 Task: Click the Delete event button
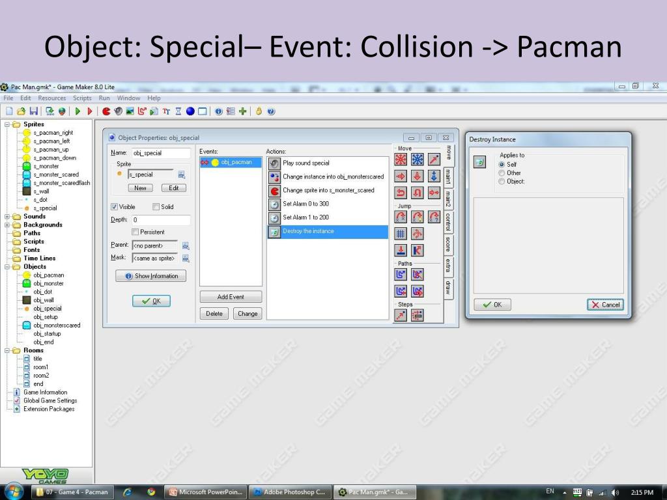pos(214,314)
